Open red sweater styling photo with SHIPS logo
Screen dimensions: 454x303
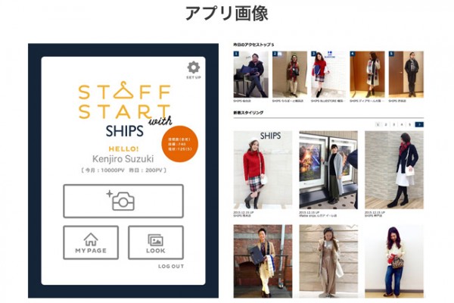point(263,170)
